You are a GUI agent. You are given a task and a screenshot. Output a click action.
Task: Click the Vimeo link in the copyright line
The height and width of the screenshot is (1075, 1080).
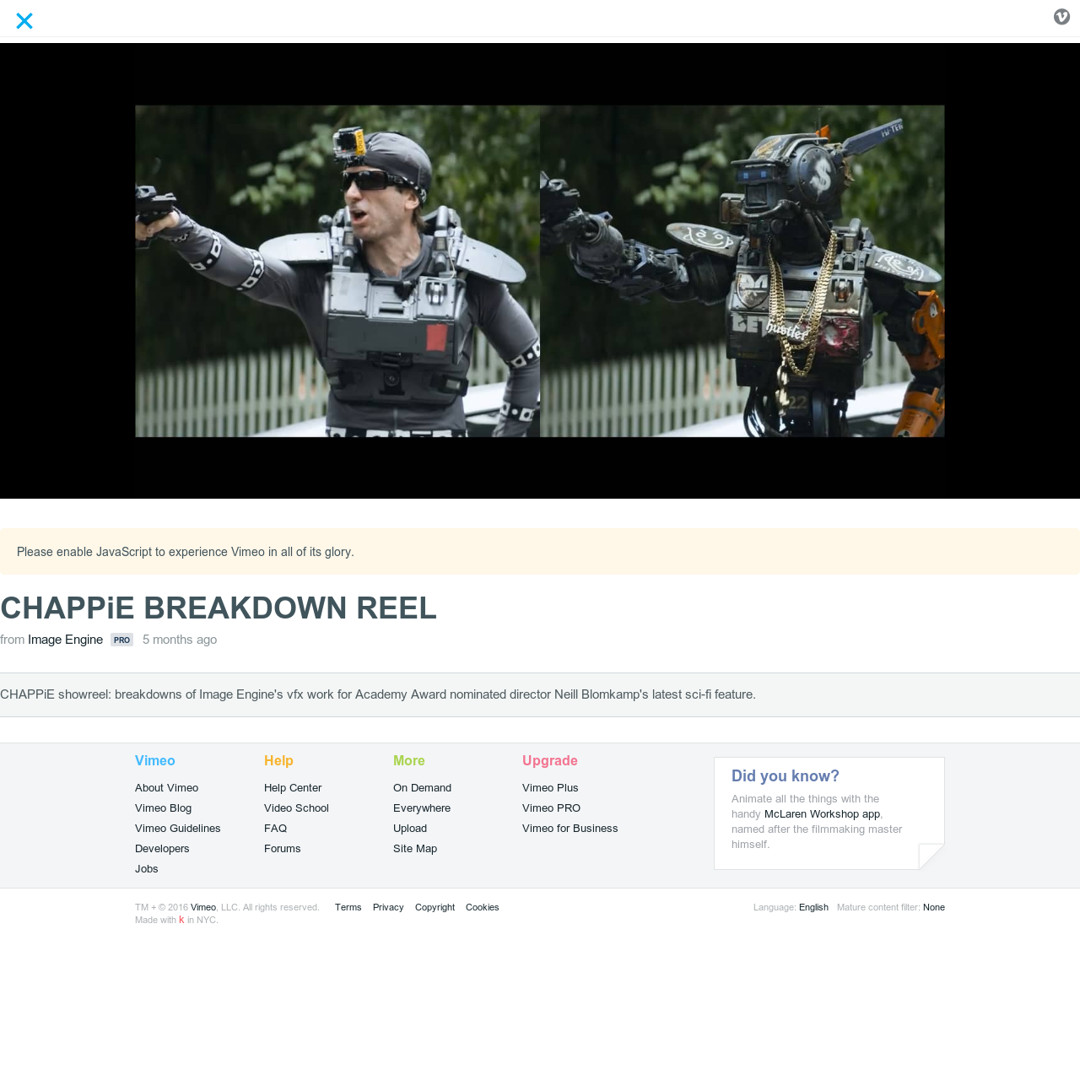click(203, 908)
